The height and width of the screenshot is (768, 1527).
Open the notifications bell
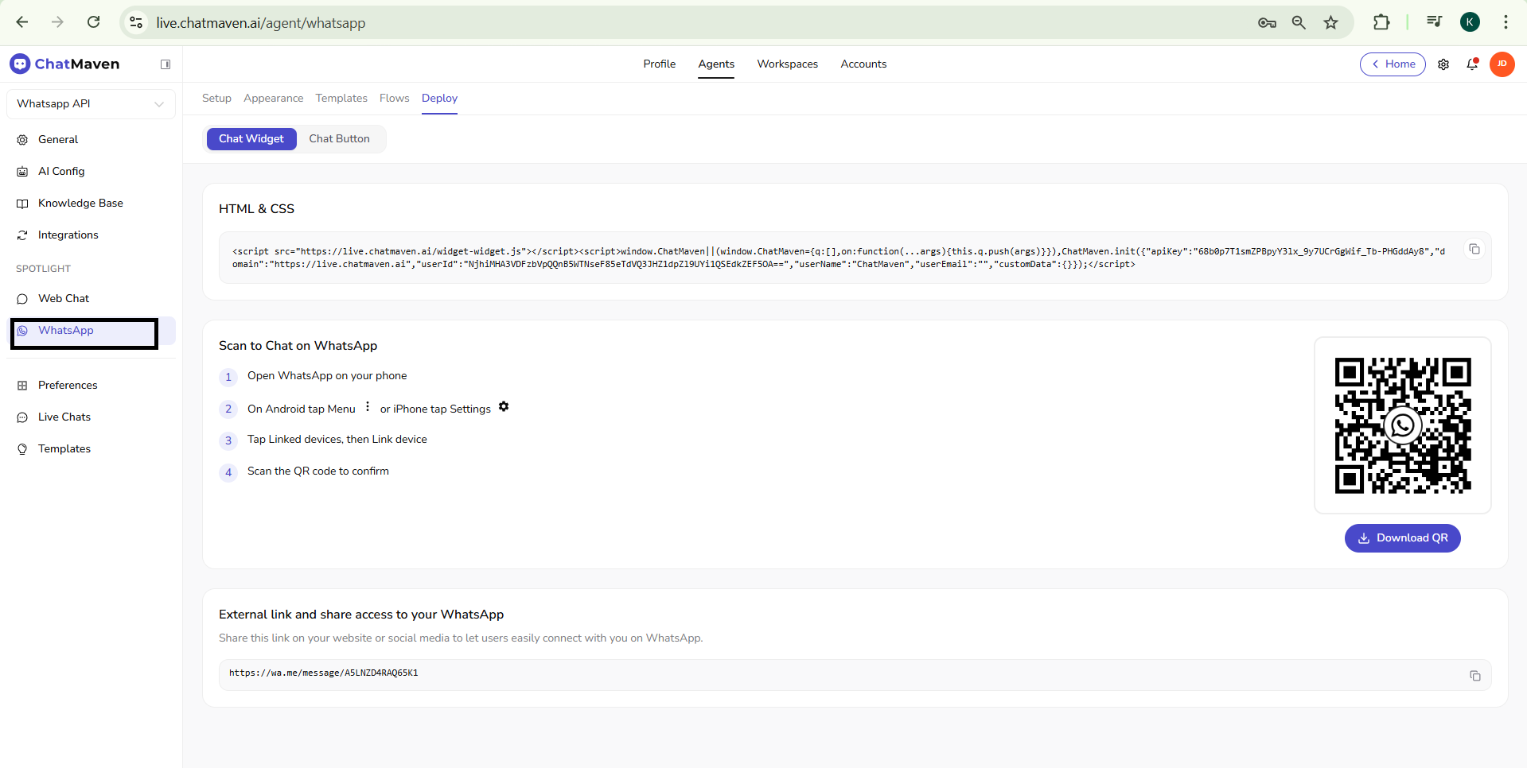coord(1472,64)
